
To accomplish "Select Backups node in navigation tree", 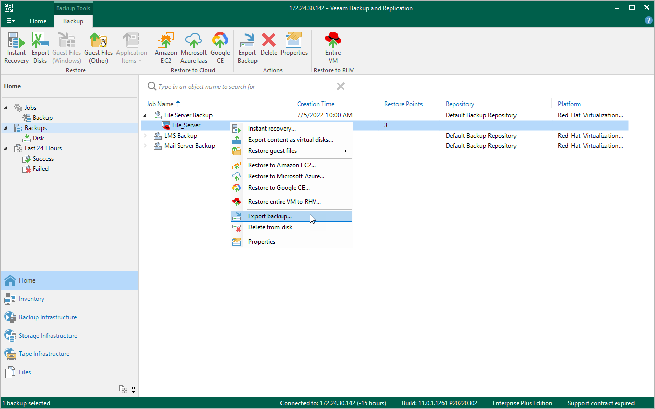I will pos(35,128).
